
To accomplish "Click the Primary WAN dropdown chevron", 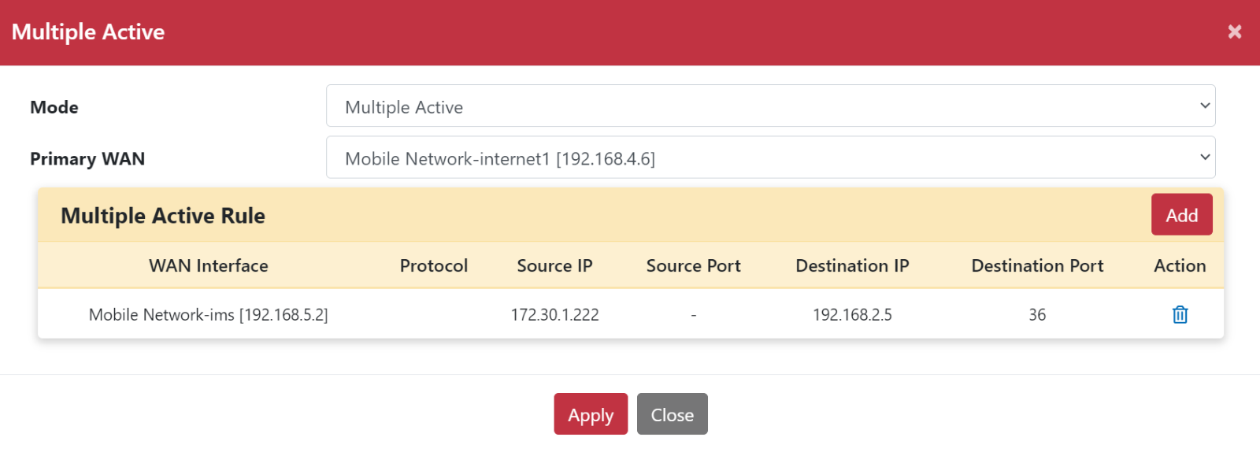I will [x=1205, y=157].
